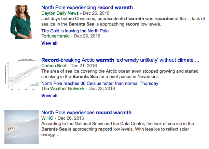Click the Carbon Brief source label
The height and width of the screenshot is (149, 209).
click(54, 65)
